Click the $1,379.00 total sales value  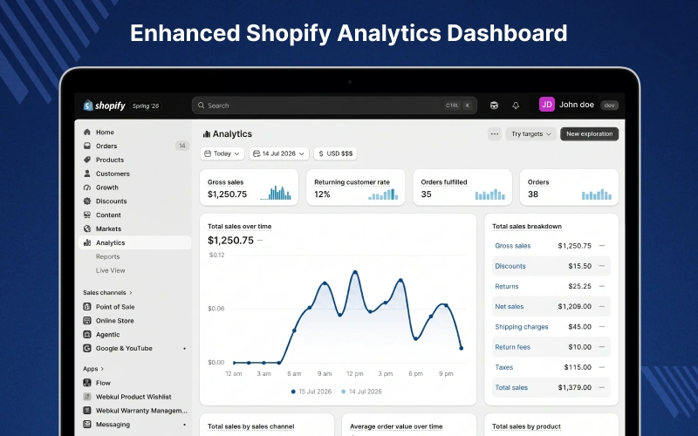point(575,387)
